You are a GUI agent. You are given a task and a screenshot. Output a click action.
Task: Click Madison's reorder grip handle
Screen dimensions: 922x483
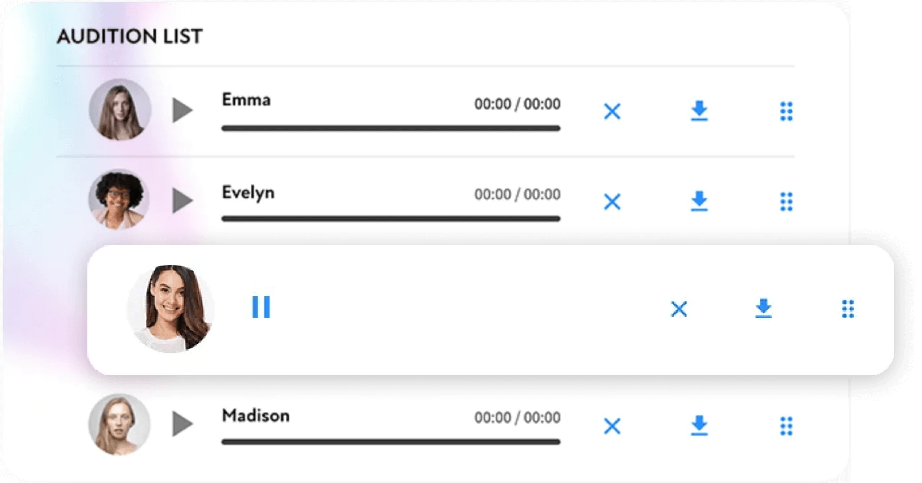[x=786, y=426]
